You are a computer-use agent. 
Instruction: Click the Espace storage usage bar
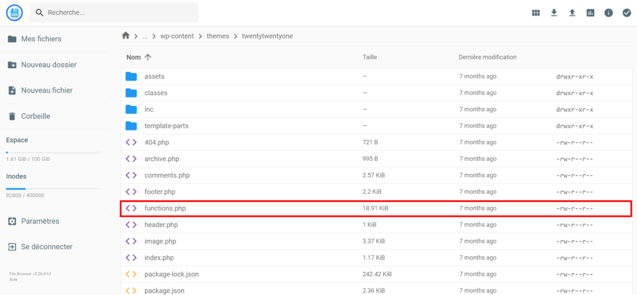click(53, 152)
